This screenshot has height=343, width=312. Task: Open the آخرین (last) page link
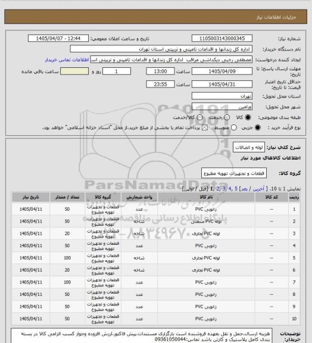pyautogui.click(x=258, y=189)
